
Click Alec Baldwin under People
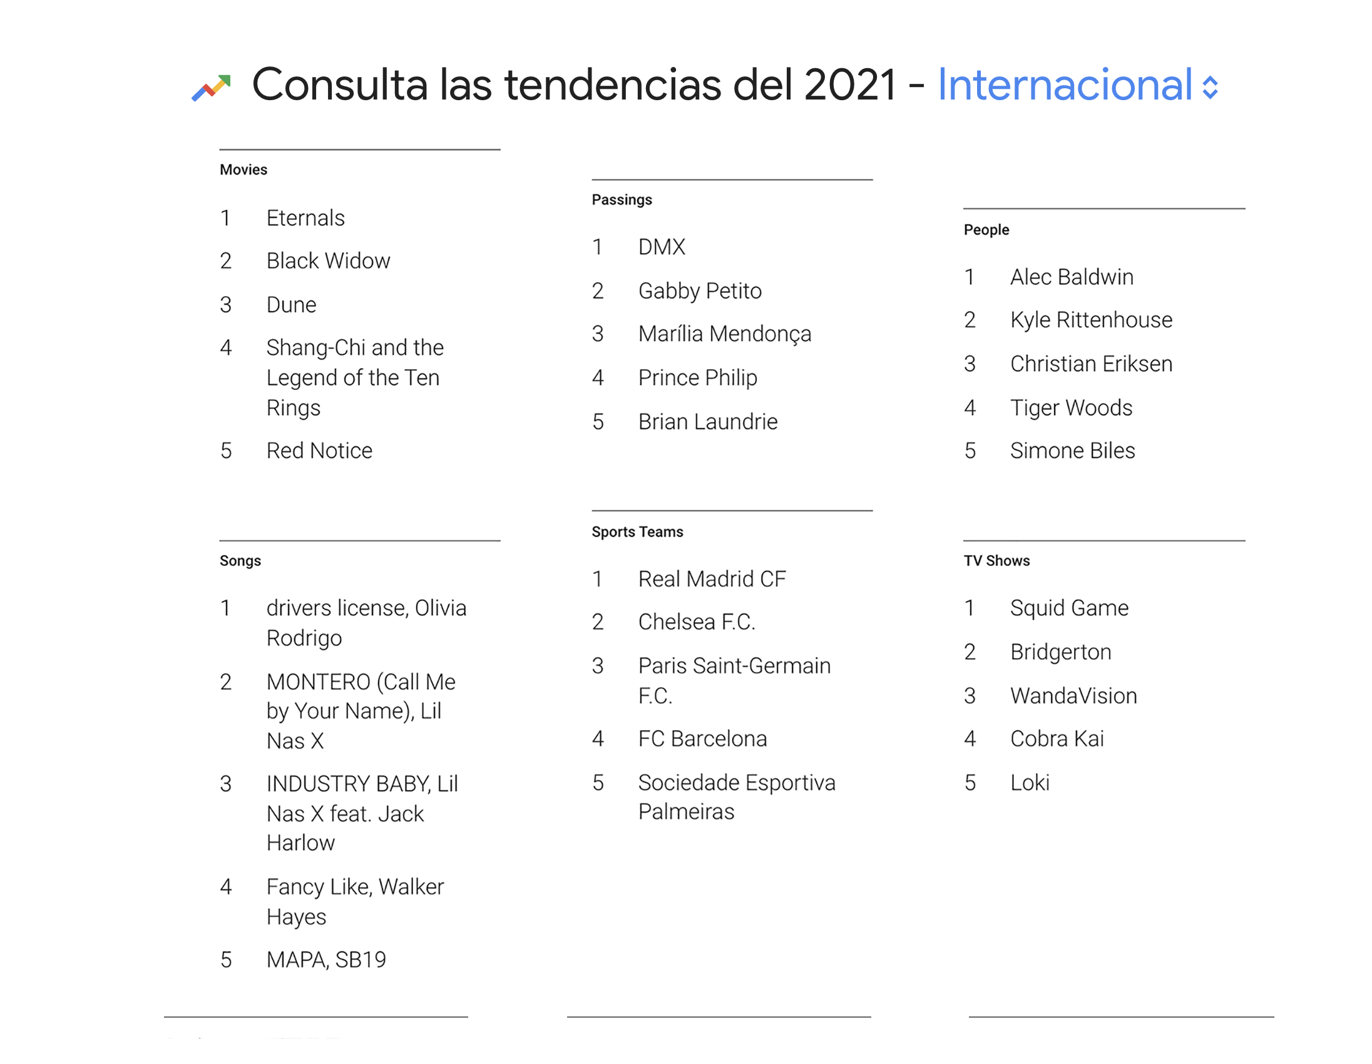click(1071, 277)
